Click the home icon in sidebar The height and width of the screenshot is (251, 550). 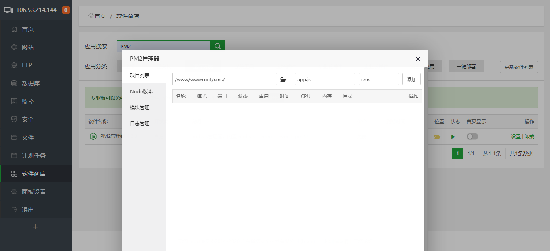click(14, 29)
